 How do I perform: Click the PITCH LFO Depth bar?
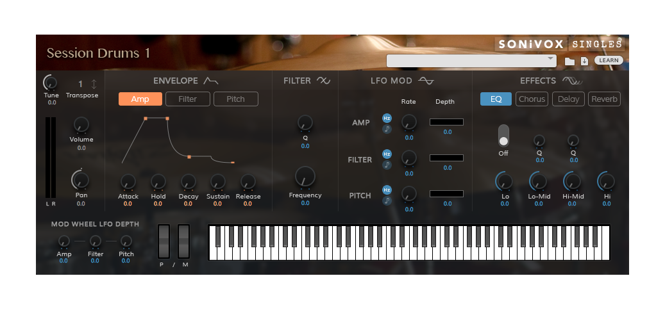pyautogui.click(x=446, y=194)
